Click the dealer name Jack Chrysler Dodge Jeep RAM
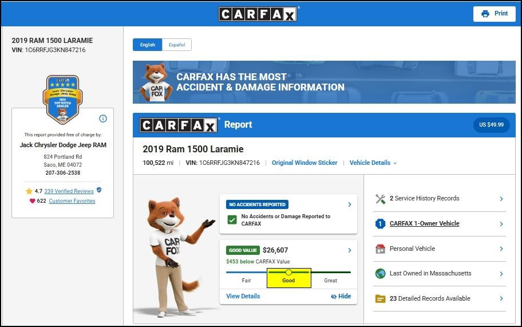 (63, 145)
